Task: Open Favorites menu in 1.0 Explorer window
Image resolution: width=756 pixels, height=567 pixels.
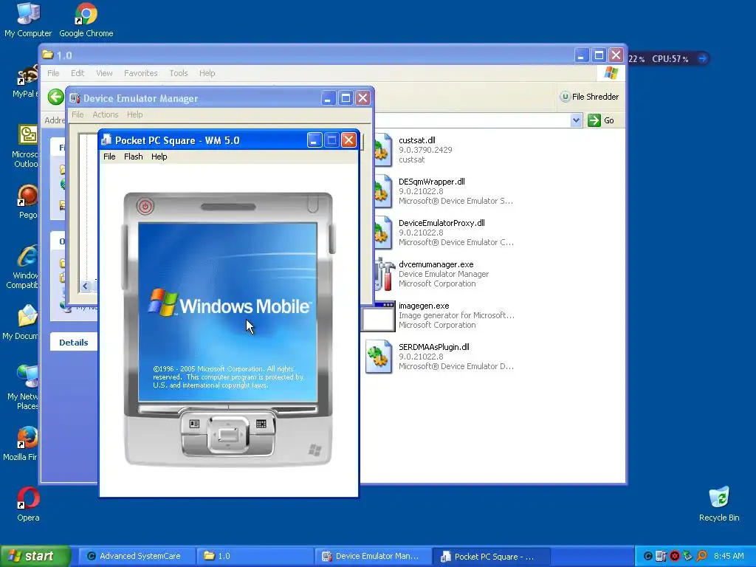Action: tap(141, 73)
